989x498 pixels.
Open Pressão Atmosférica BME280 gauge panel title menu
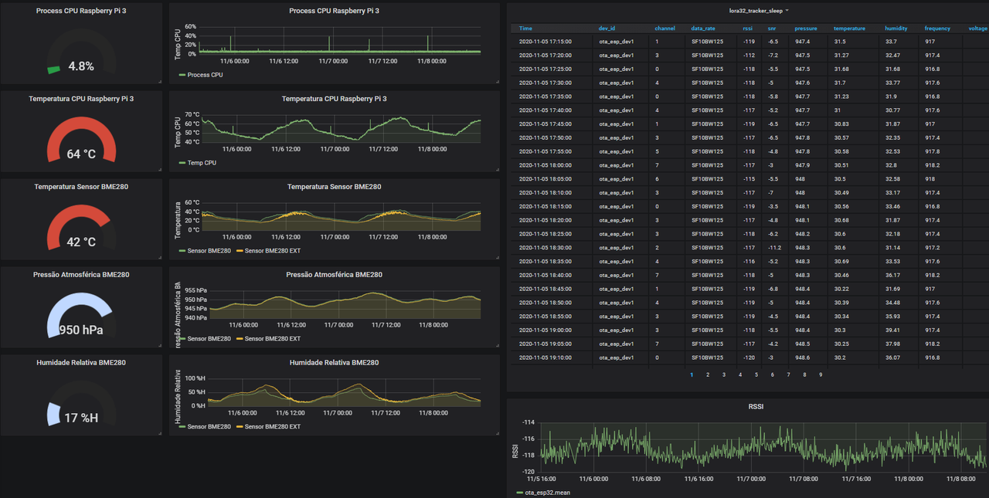tap(81, 274)
